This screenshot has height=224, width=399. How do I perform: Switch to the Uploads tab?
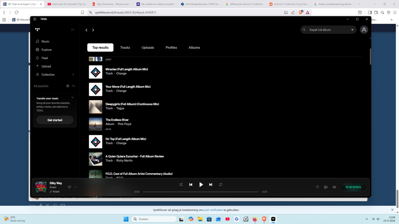[148, 47]
